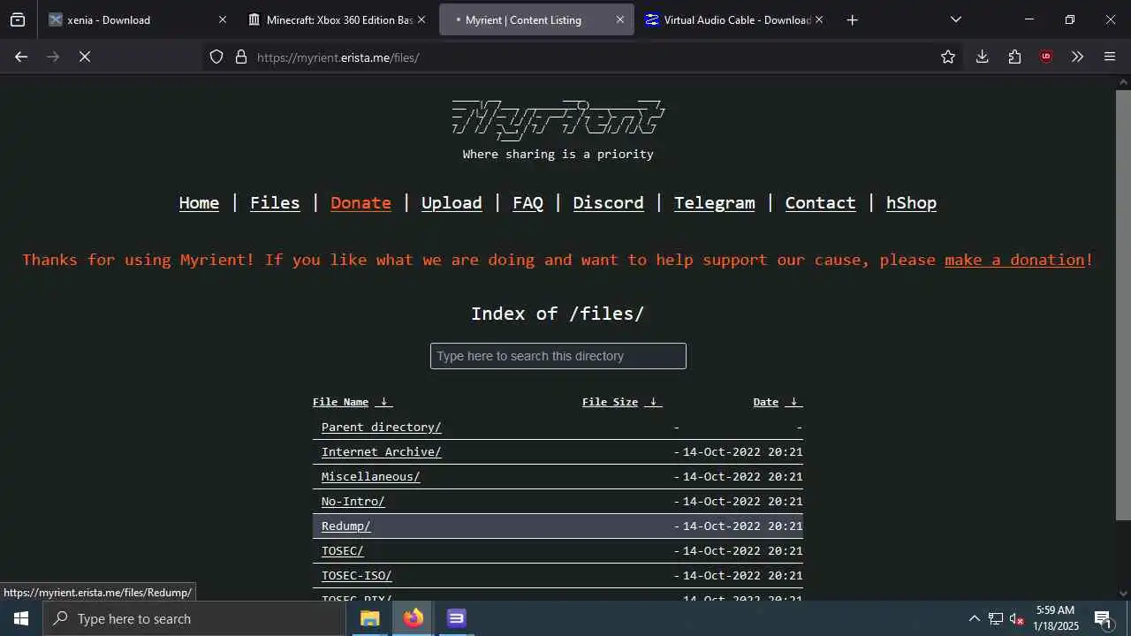Bookmark this page with the star
The height and width of the screenshot is (636, 1131).
[x=948, y=57]
